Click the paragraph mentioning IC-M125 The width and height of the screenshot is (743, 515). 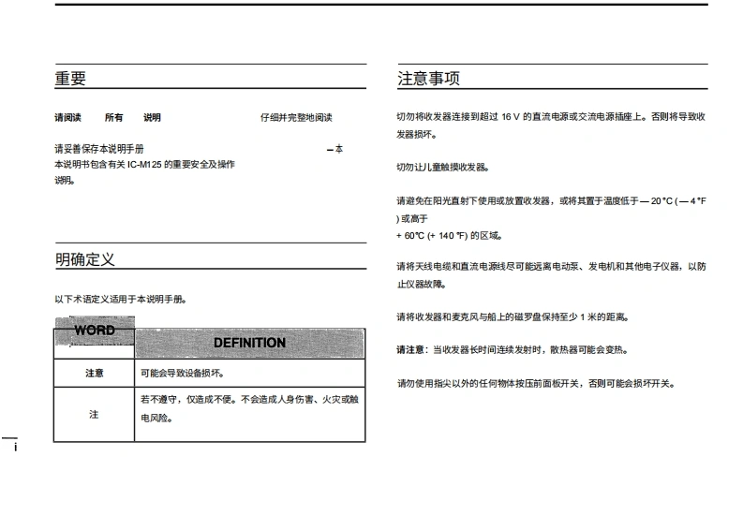pyautogui.click(x=144, y=171)
